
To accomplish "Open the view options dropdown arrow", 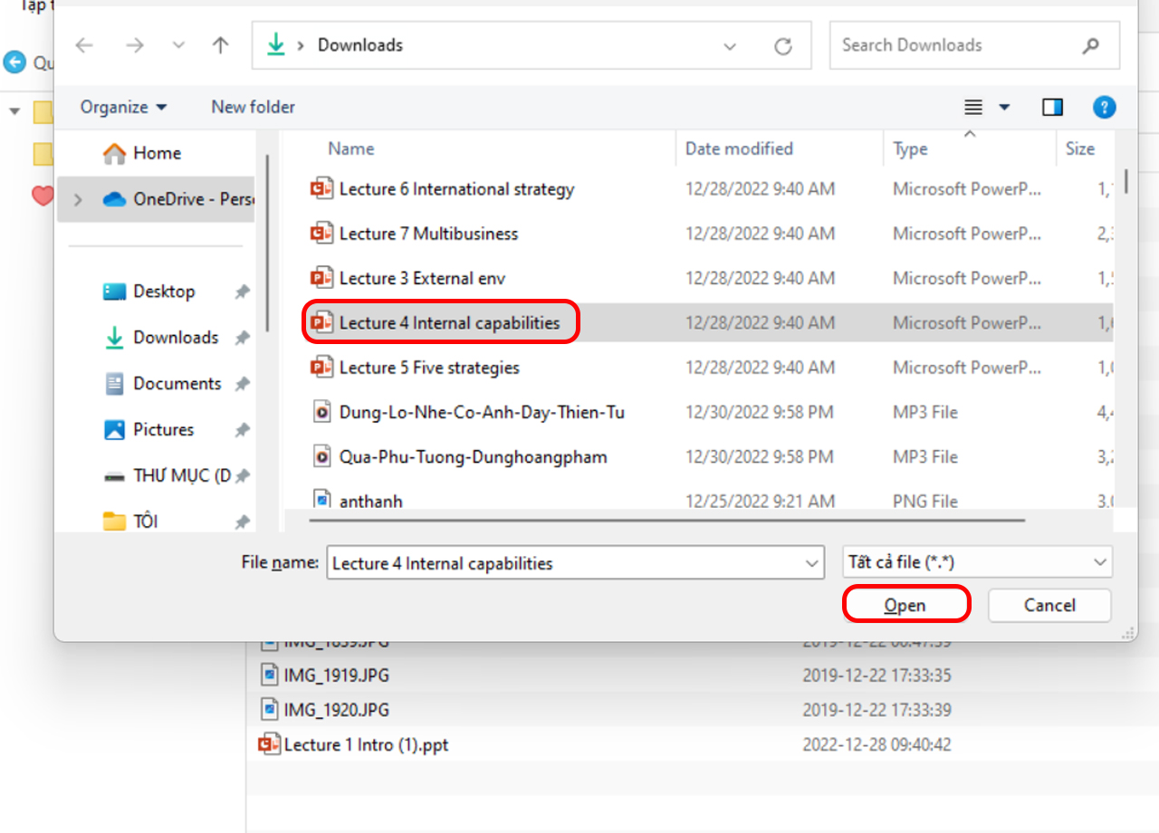I will click(x=1004, y=108).
